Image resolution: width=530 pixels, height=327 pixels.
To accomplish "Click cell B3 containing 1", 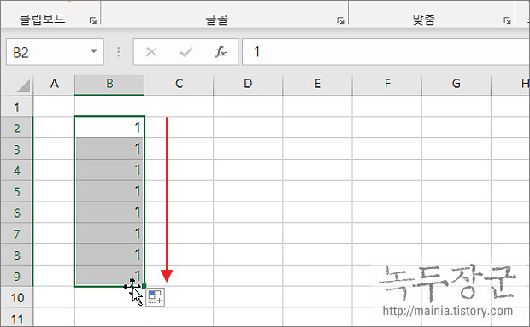I will point(109,149).
